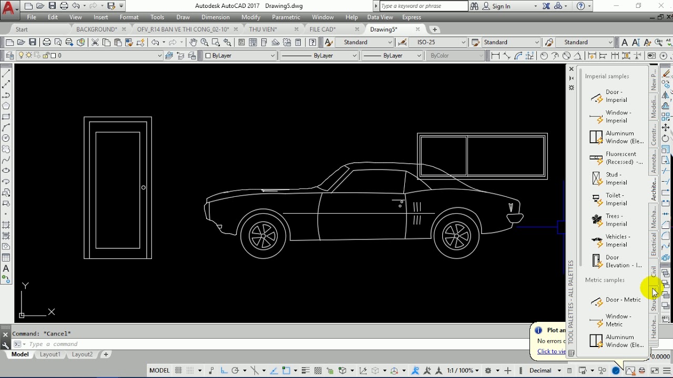Image resolution: width=673 pixels, height=378 pixels.
Task: Open the ISO-25 dimension style dropdown
Action: click(438, 43)
